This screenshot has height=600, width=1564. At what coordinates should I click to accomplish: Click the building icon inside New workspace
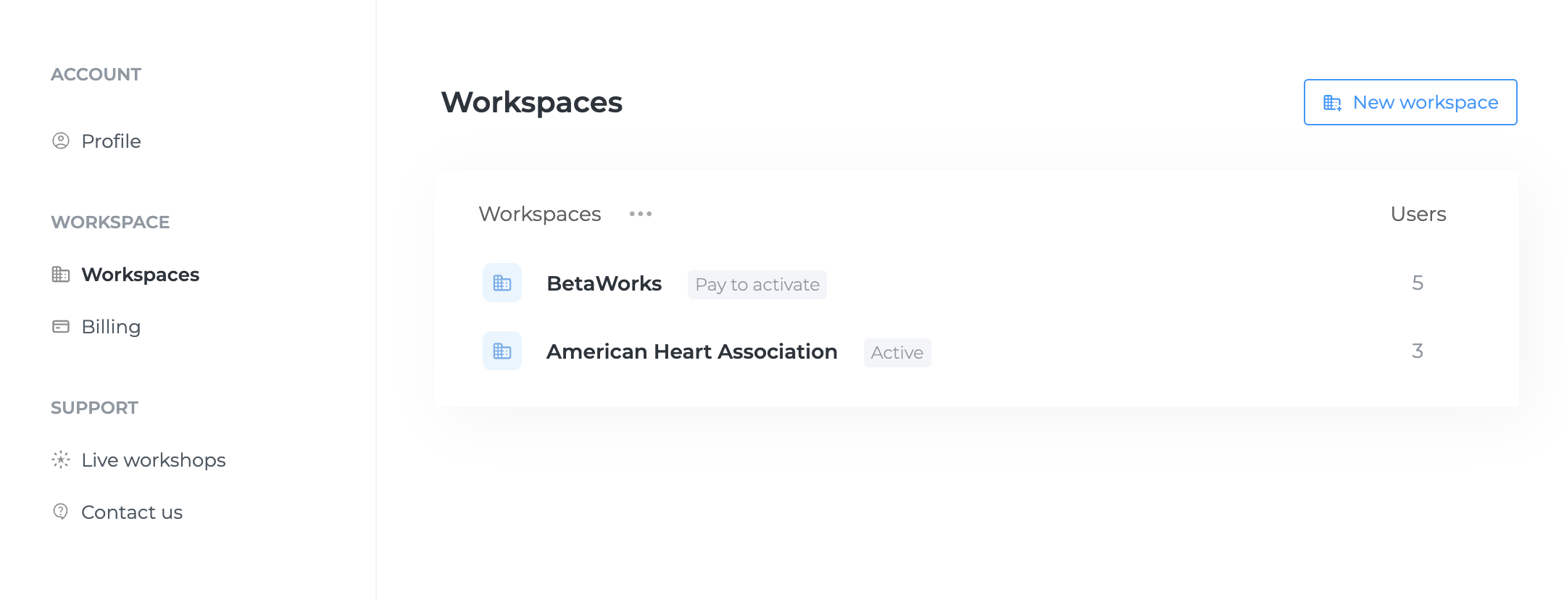coord(1332,103)
